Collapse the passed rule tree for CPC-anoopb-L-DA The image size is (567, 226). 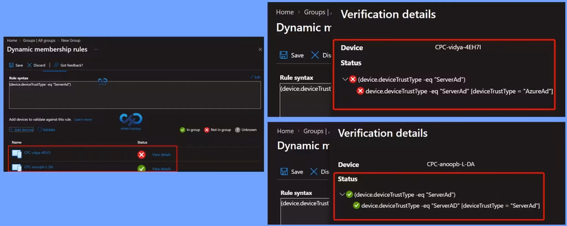(342, 194)
